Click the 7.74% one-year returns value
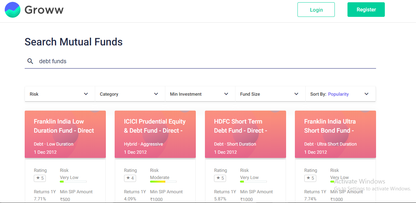This screenshot has width=416, height=203. pos(310,199)
